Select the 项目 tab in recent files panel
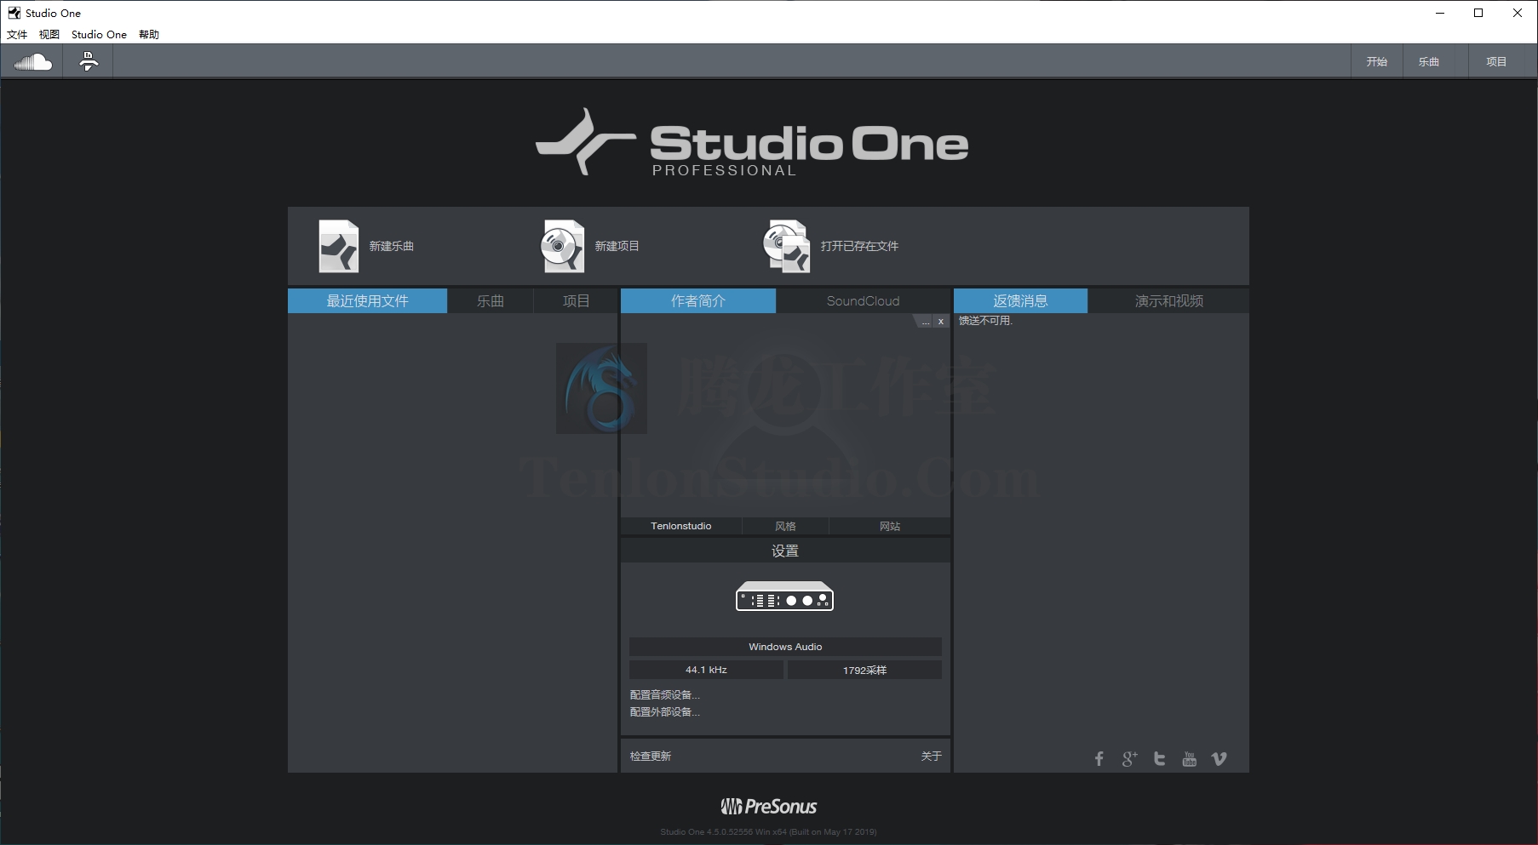 [576, 301]
